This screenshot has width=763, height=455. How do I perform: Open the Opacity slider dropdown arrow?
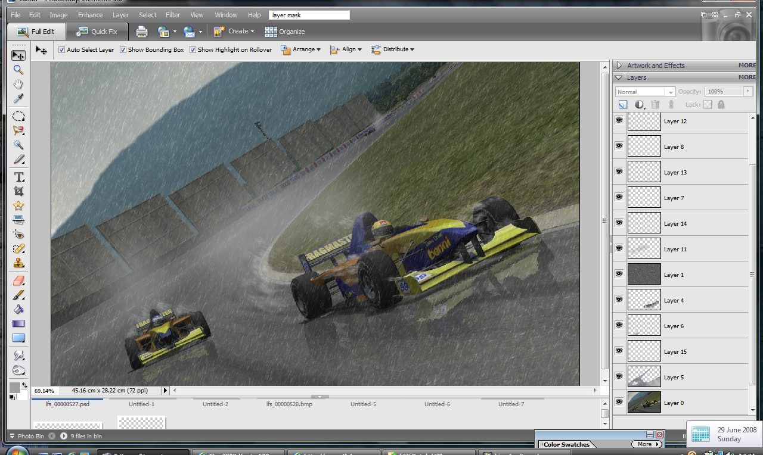748,91
